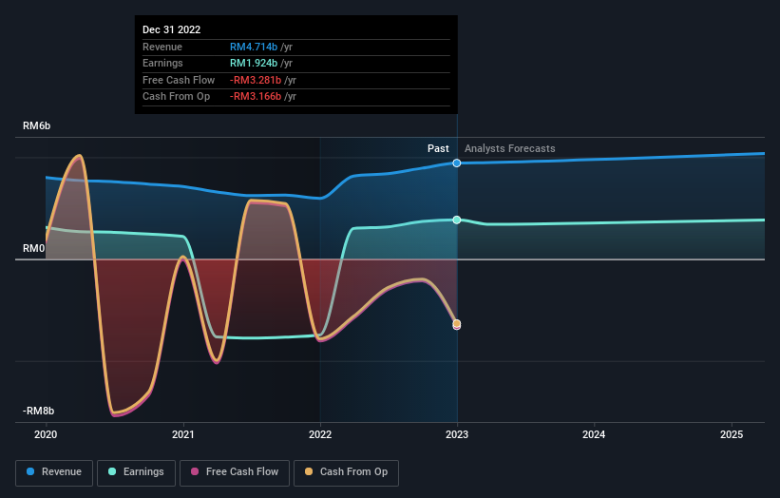Click the -RM3.166b cash from op value
780x498 pixels.
point(256,97)
